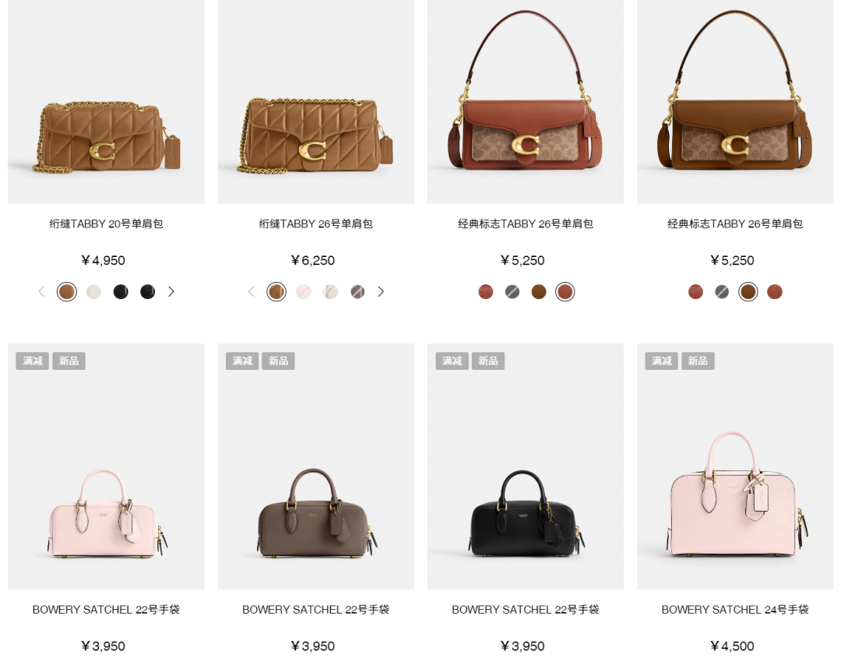841x658 pixels.
Task: Open the black BOWERY SATCHEL 22 bag image
Action: 526,466
